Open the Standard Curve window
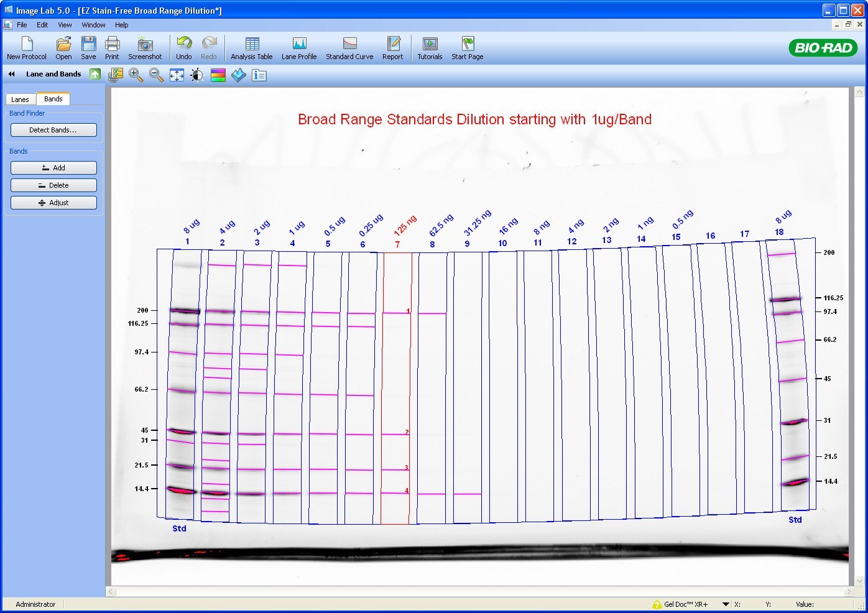Image resolution: width=868 pixels, height=613 pixels. (349, 48)
